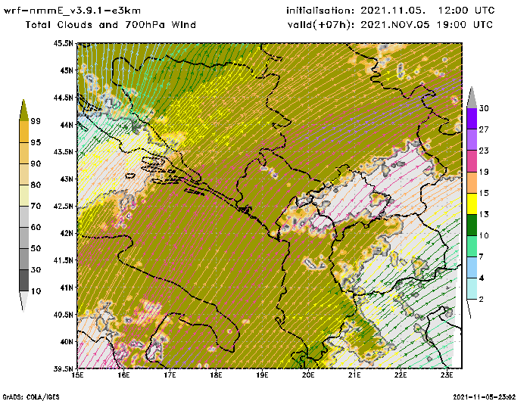Click the beige 80-90 cloud legend swatch
Image resolution: width=530 pixels, height=401 pixels.
pyautogui.click(x=24, y=174)
